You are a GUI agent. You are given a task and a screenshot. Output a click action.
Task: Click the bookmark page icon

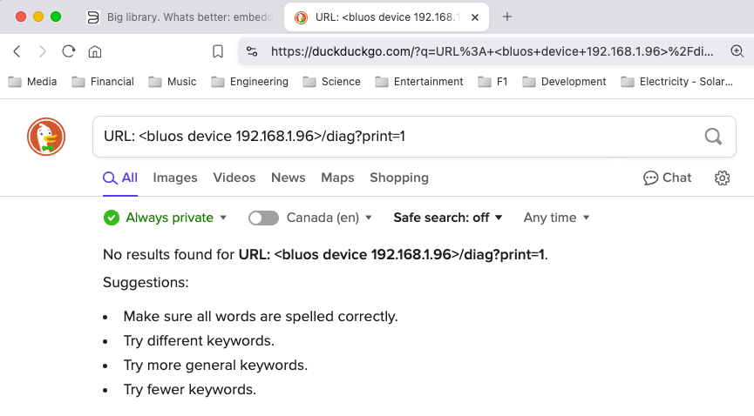point(218,51)
